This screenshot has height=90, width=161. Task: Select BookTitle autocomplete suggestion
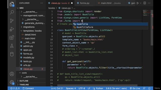pos(110,24)
